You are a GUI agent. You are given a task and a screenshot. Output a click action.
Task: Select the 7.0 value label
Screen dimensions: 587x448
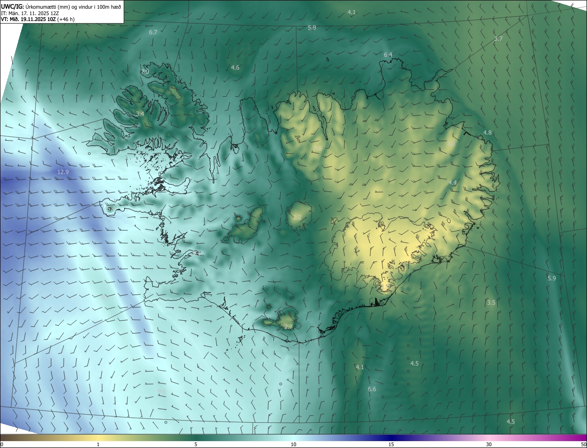[145, 72]
